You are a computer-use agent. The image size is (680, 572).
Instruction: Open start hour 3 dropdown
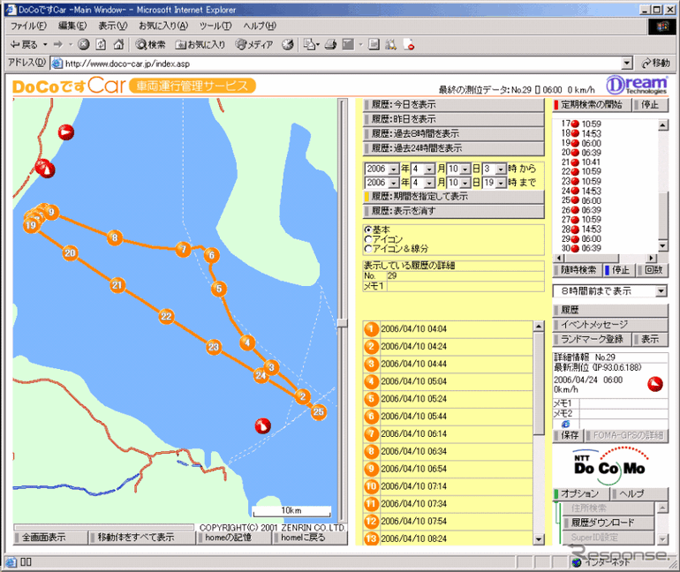[x=501, y=169]
